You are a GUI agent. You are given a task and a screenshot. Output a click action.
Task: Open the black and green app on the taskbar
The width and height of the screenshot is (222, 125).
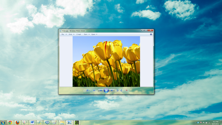coord(77,123)
